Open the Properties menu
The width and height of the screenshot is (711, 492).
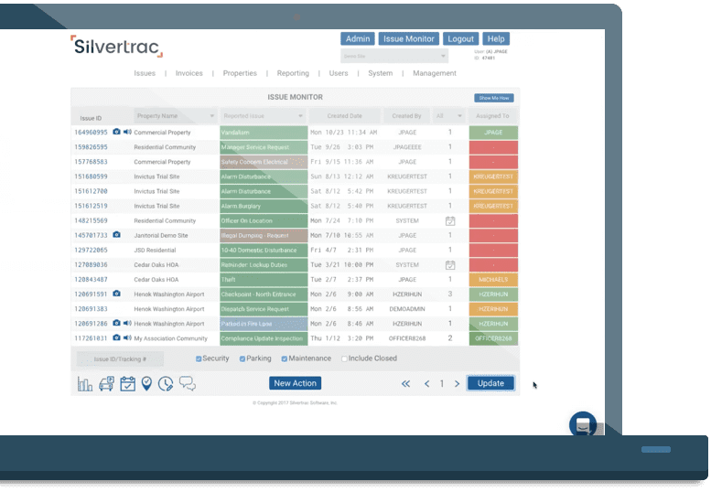(240, 73)
